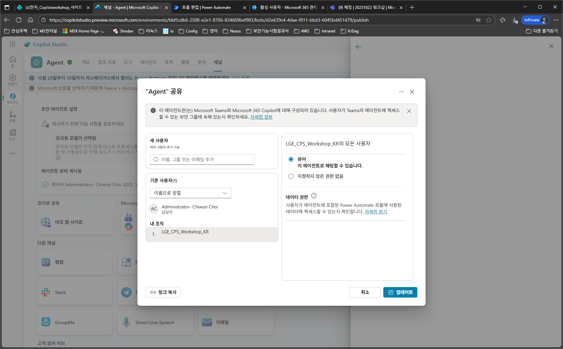
Task: Close the "Agent" 공유 dialog
Action: [x=412, y=92]
